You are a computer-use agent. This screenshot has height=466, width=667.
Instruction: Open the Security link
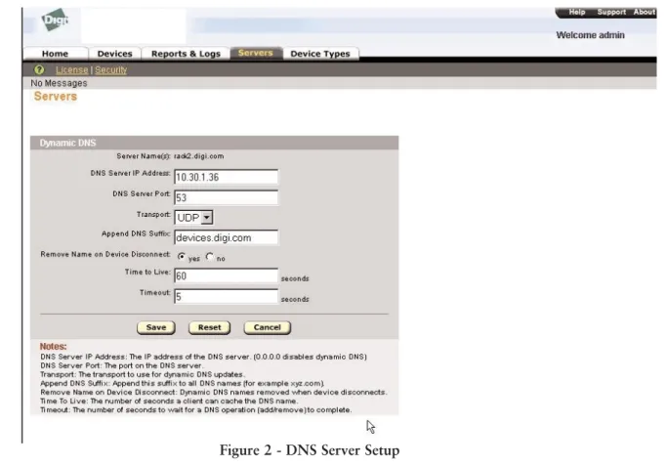(110, 69)
